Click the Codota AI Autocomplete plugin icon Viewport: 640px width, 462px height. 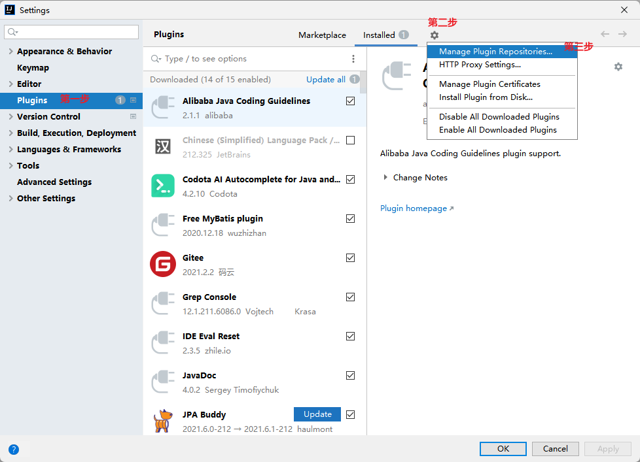162,186
